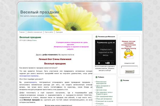Open category Для предприимчивых
The width and height of the screenshot is (160, 106).
tap(104, 96)
